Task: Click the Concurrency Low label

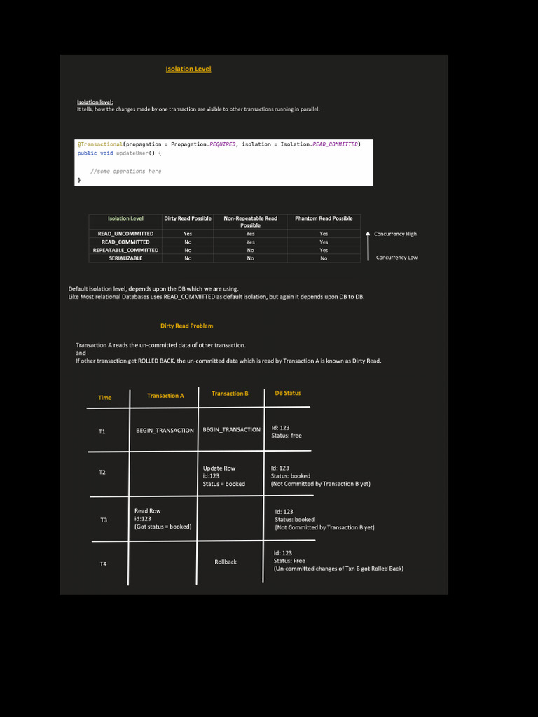Action: tap(396, 258)
